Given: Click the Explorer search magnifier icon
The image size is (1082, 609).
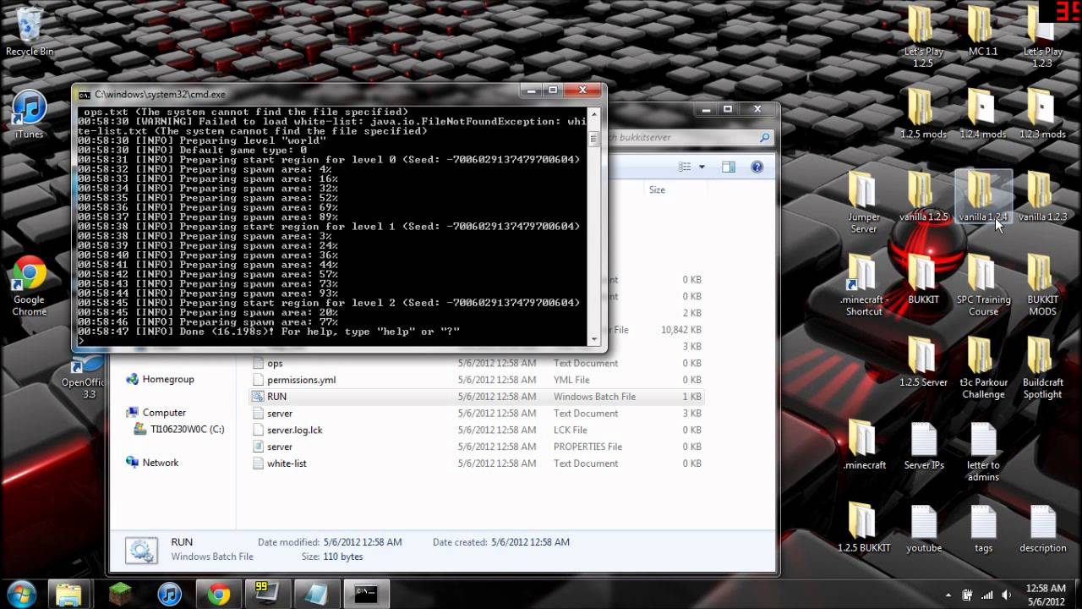Looking at the screenshot, I should coord(764,137).
